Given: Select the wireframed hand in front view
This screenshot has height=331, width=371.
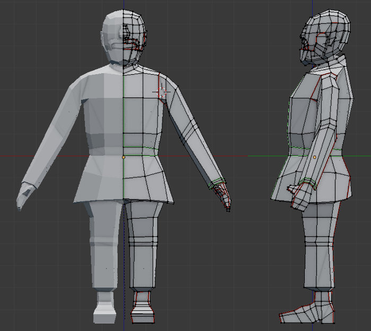Looking at the screenshot, I should coord(223,195).
